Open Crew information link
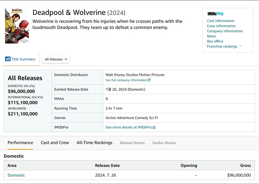The width and height of the screenshot is (259, 184). point(221,26)
